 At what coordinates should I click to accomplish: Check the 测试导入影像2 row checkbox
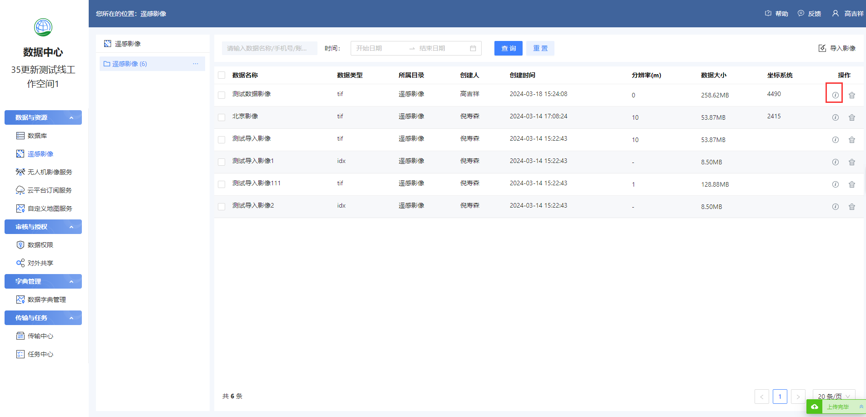[222, 207]
